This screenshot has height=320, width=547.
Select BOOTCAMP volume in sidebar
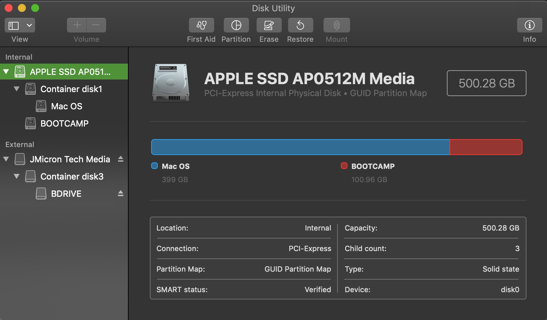tap(64, 124)
